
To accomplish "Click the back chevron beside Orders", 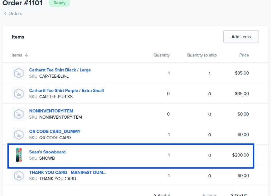I will pyautogui.click(x=5, y=13).
